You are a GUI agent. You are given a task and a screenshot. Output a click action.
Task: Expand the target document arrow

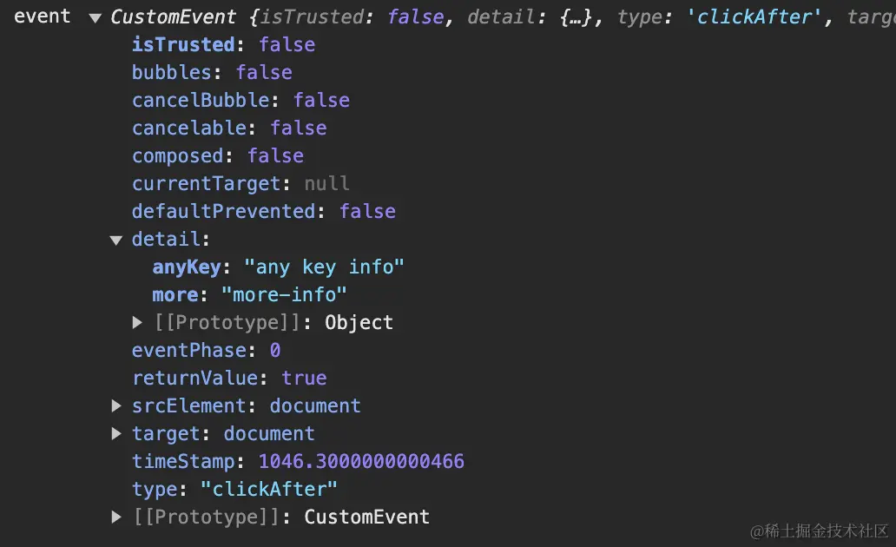tap(116, 433)
